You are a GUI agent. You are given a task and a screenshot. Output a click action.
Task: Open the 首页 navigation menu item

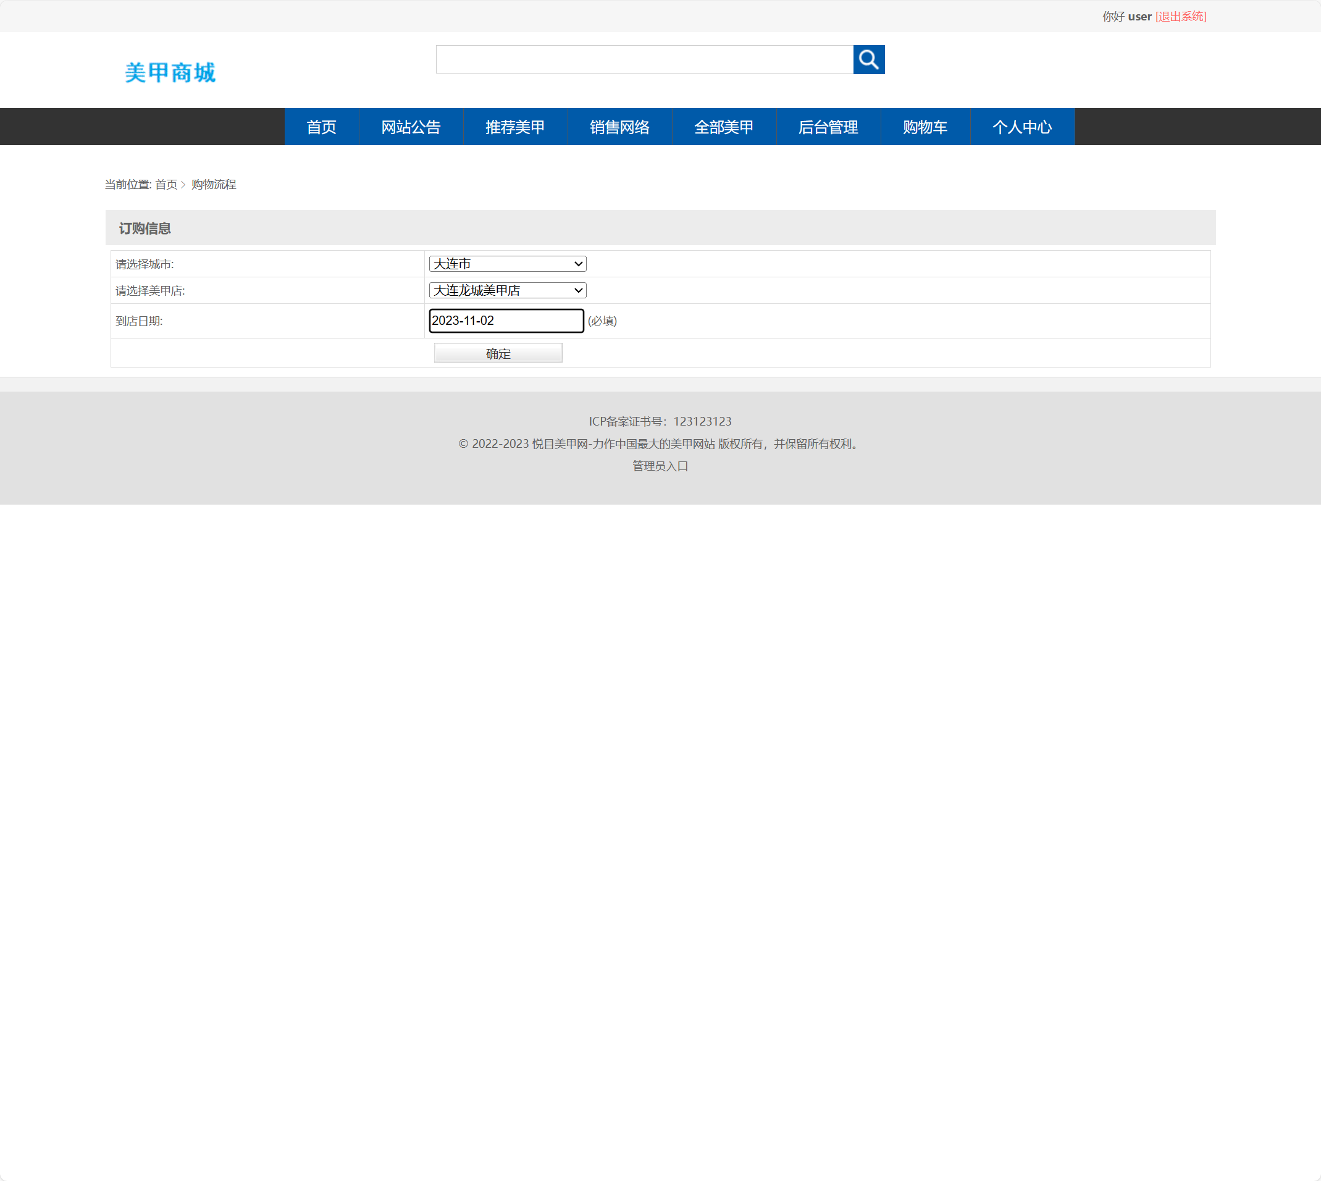(x=321, y=127)
